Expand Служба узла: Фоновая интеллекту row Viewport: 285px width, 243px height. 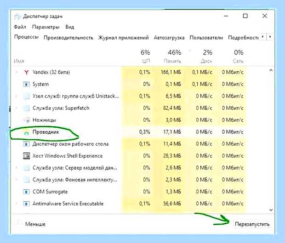17,180
